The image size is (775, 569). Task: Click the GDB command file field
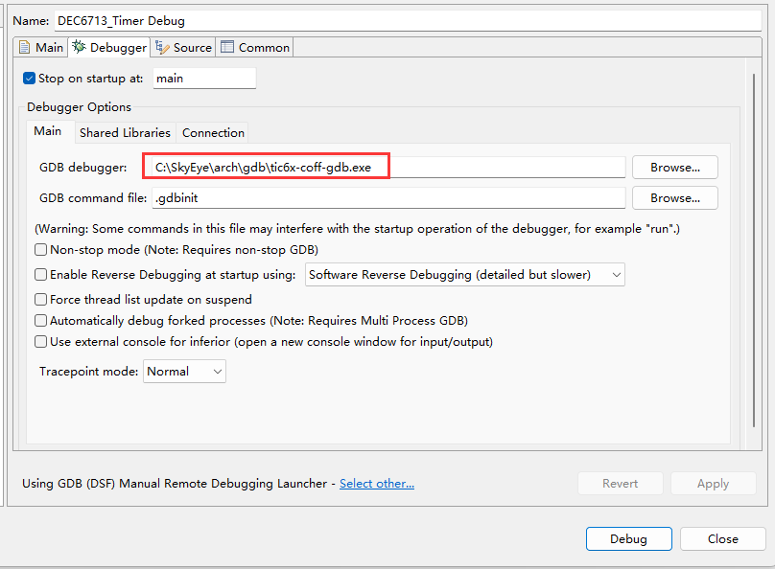click(388, 198)
